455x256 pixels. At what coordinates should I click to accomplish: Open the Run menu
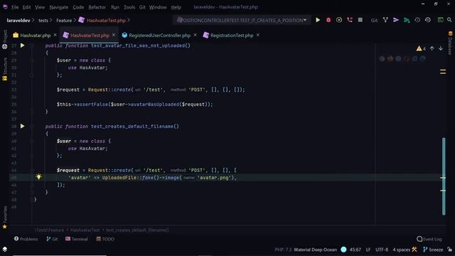[115, 7]
